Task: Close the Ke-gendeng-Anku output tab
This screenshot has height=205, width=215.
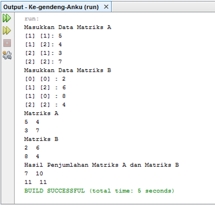Action: pyautogui.click(x=106, y=7)
